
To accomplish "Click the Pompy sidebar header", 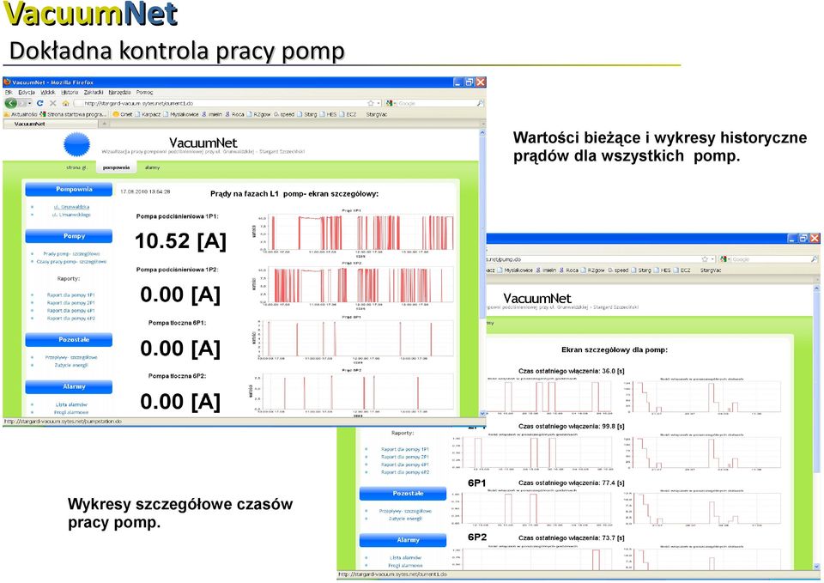I will tap(69, 236).
